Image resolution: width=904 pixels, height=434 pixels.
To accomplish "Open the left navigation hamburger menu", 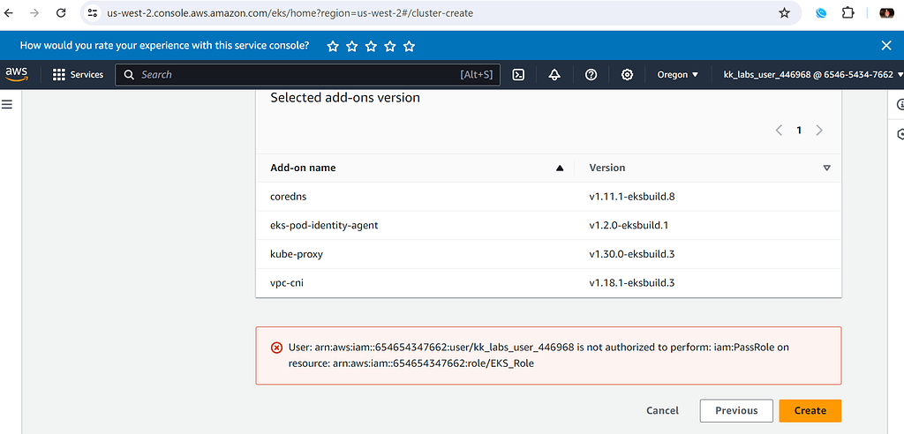I will click(7, 104).
